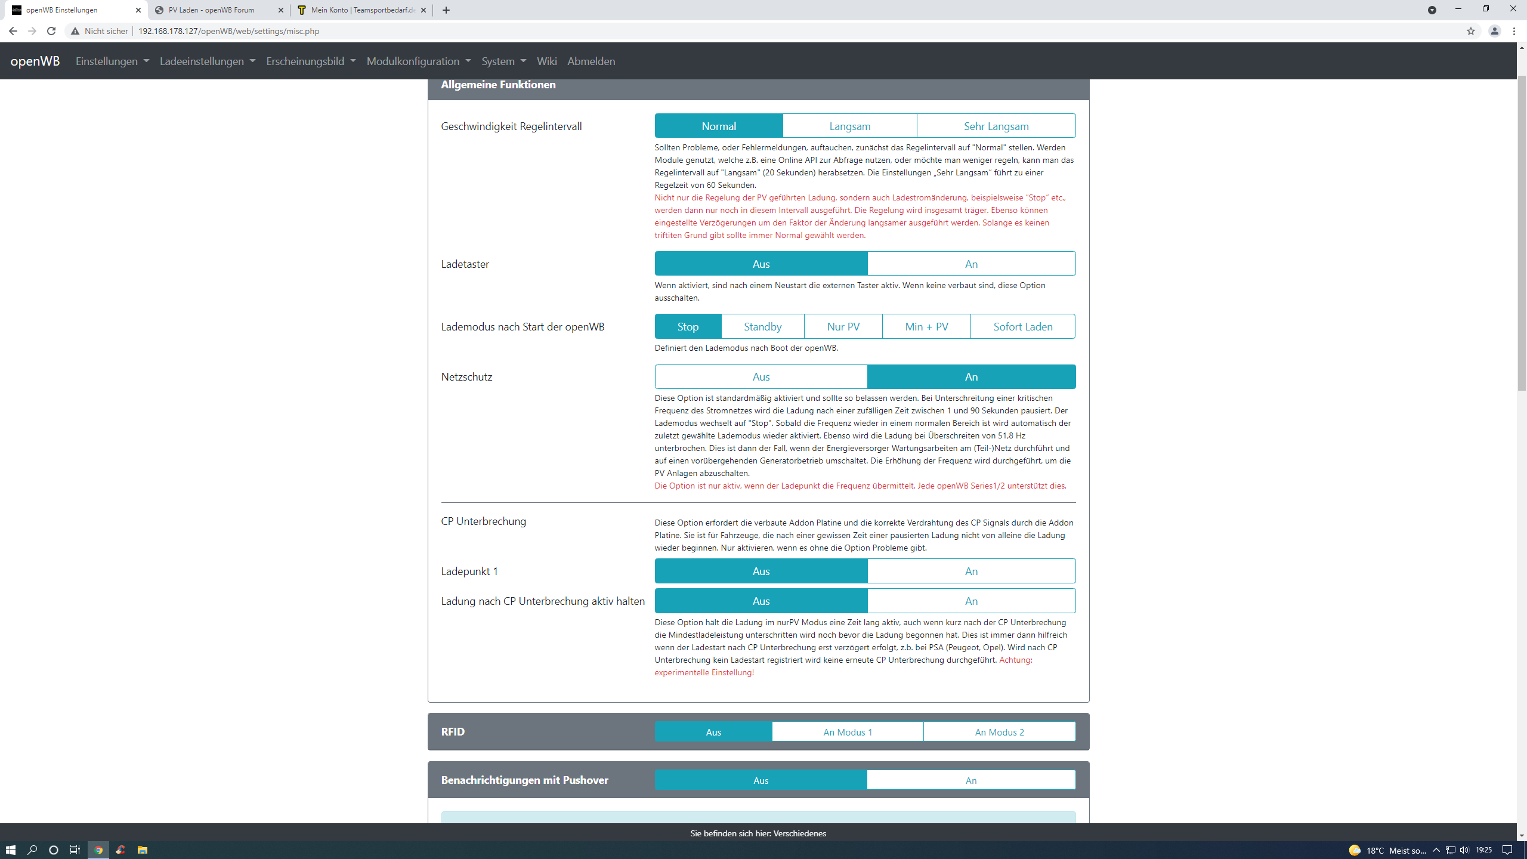Screen dimensions: 1527x859
Task: Open the notification center icon
Action: tap(1507, 850)
